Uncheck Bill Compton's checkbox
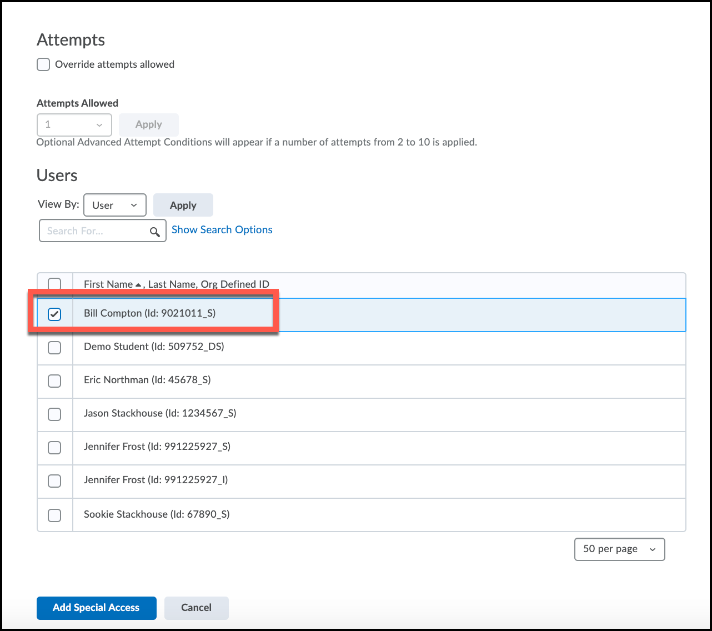 click(x=54, y=314)
